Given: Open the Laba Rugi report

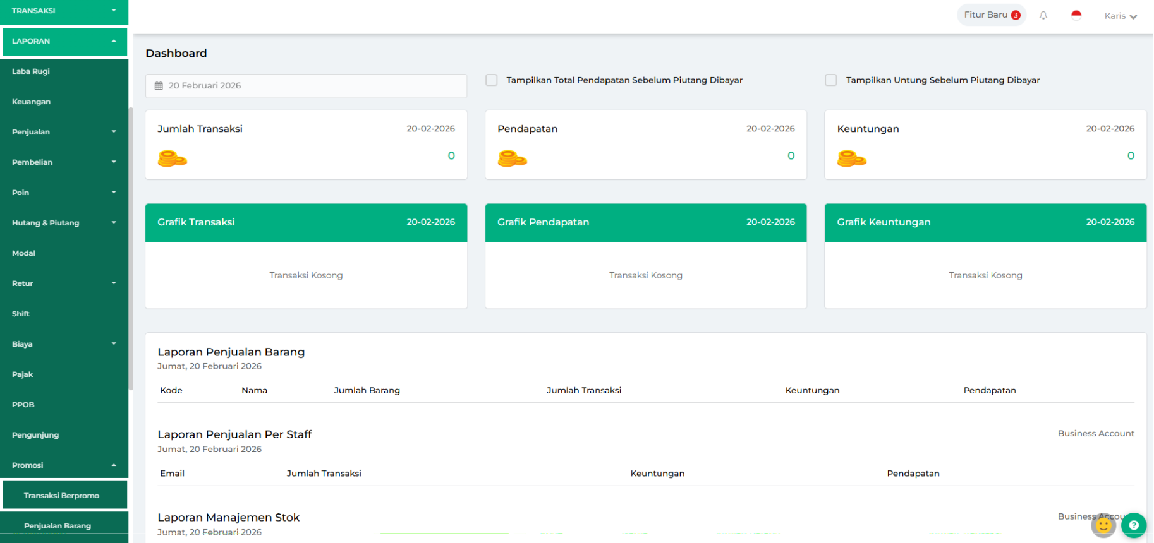Looking at the screenshot, I should click(31, 71).
